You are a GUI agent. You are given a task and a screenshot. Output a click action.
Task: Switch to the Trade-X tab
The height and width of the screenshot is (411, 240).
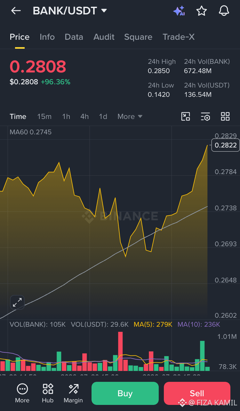click(x=179, y=37)
